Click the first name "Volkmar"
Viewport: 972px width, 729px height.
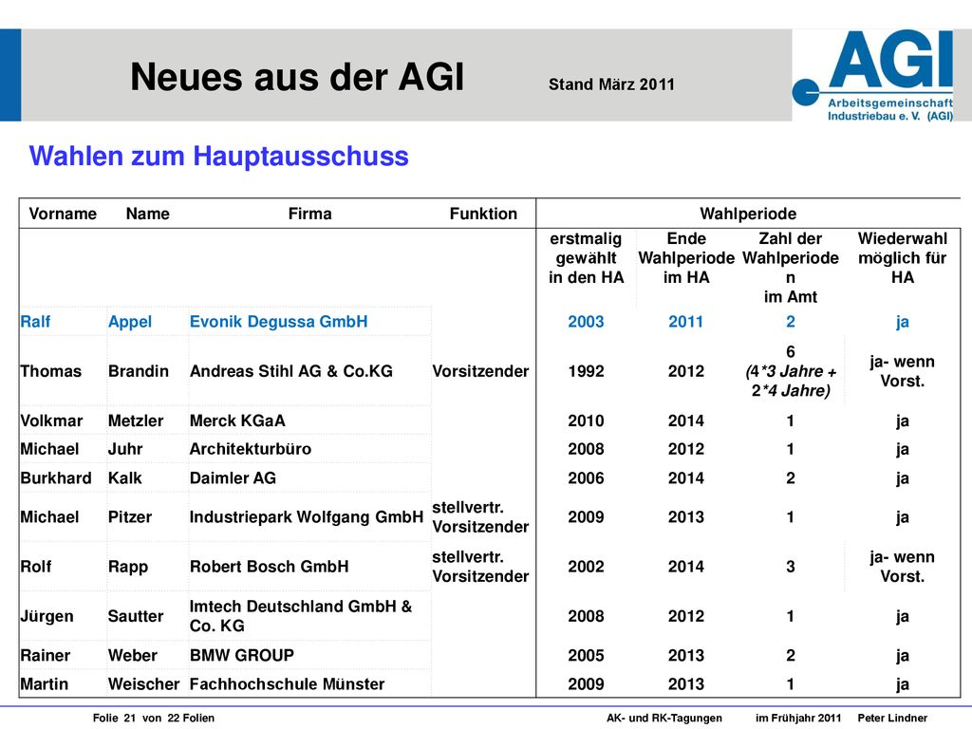click(51, 421)
